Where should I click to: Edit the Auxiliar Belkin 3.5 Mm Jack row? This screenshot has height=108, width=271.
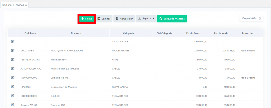tap(13, 69)
